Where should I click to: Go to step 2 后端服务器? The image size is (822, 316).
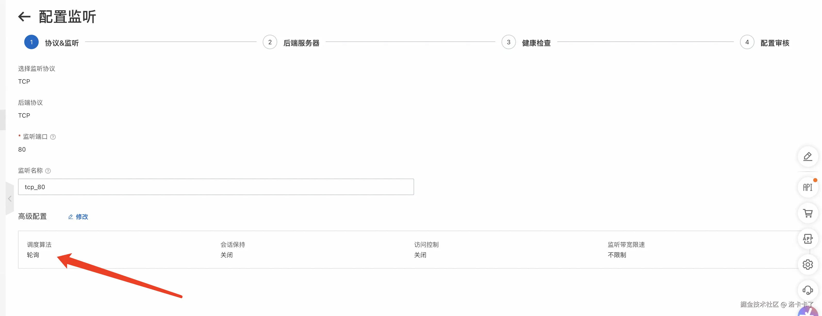click(x=270, y=42)
